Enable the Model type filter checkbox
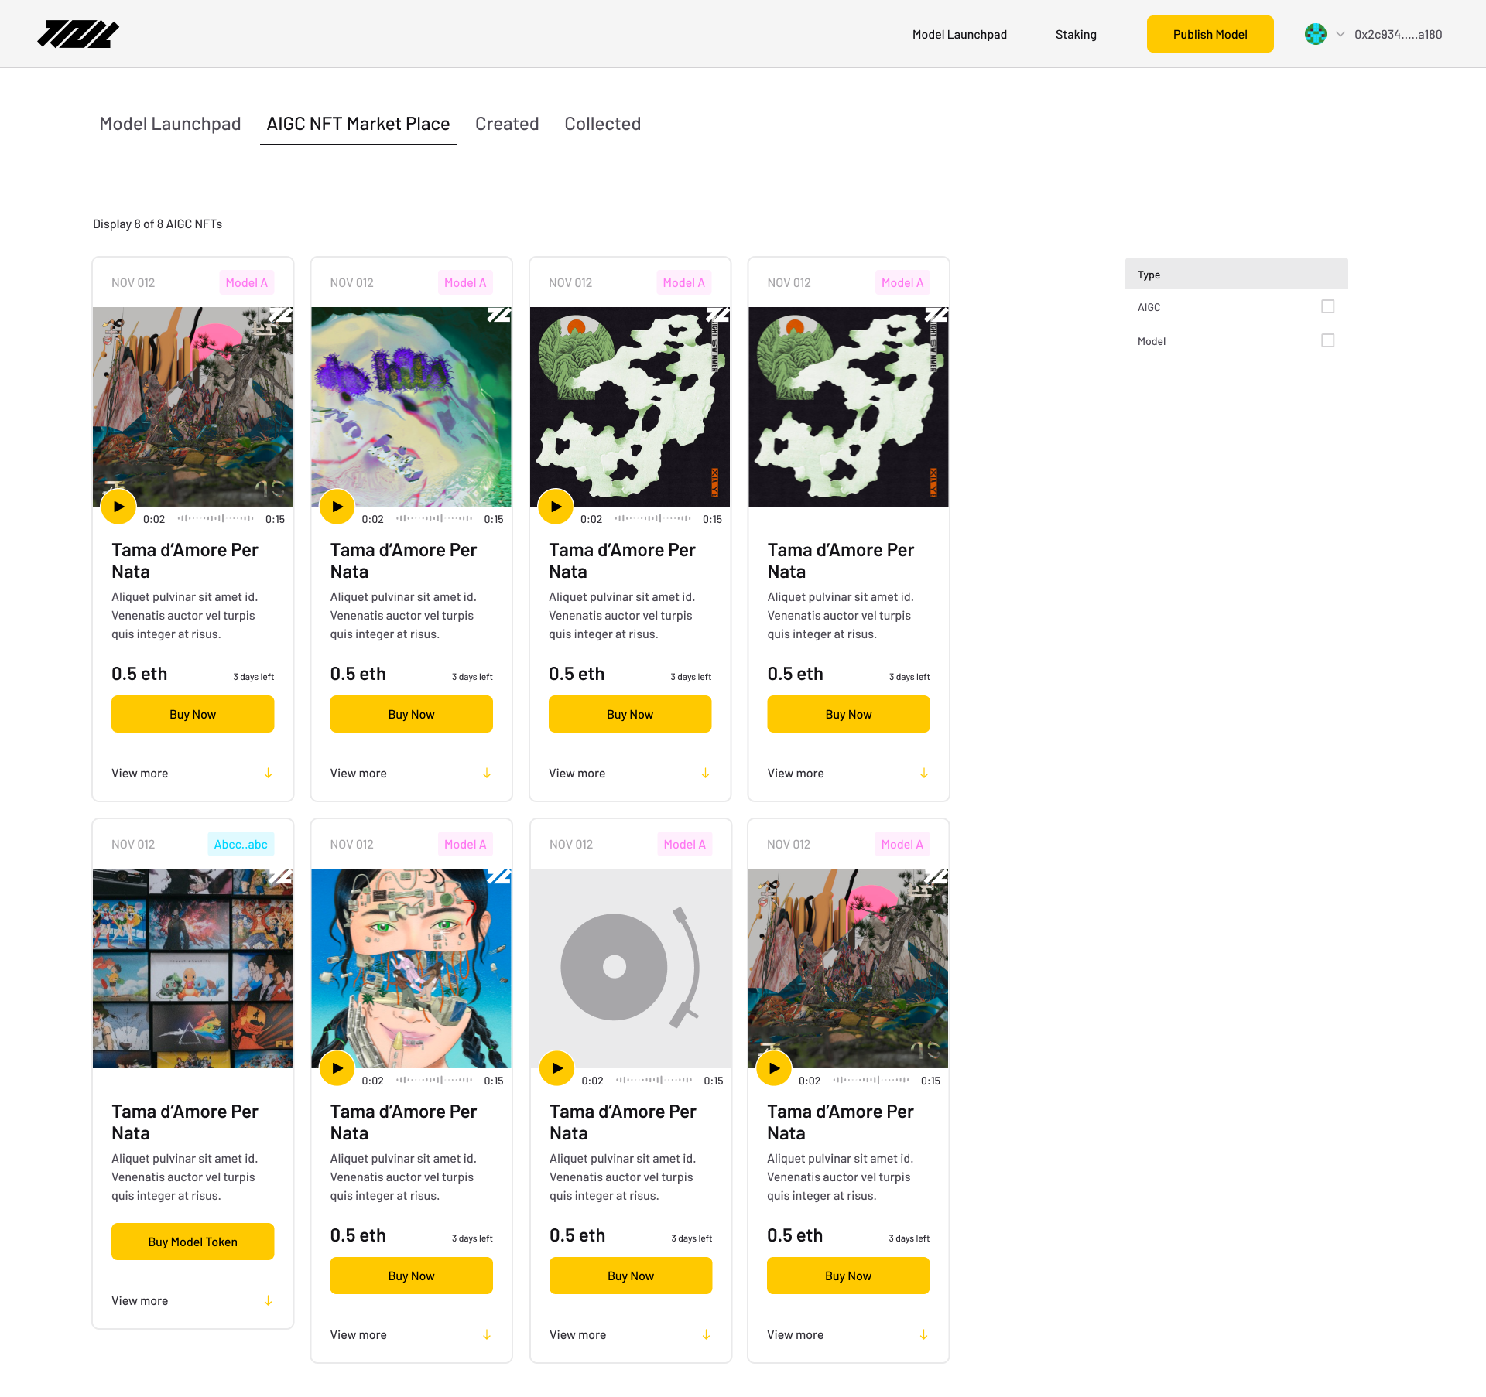 tap(1328, 340)
